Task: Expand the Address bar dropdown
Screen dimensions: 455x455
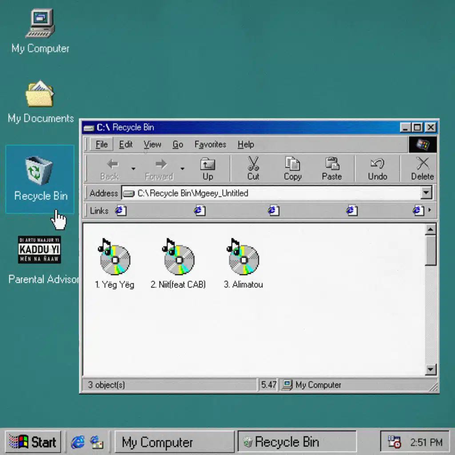Action: pos(427,193)
